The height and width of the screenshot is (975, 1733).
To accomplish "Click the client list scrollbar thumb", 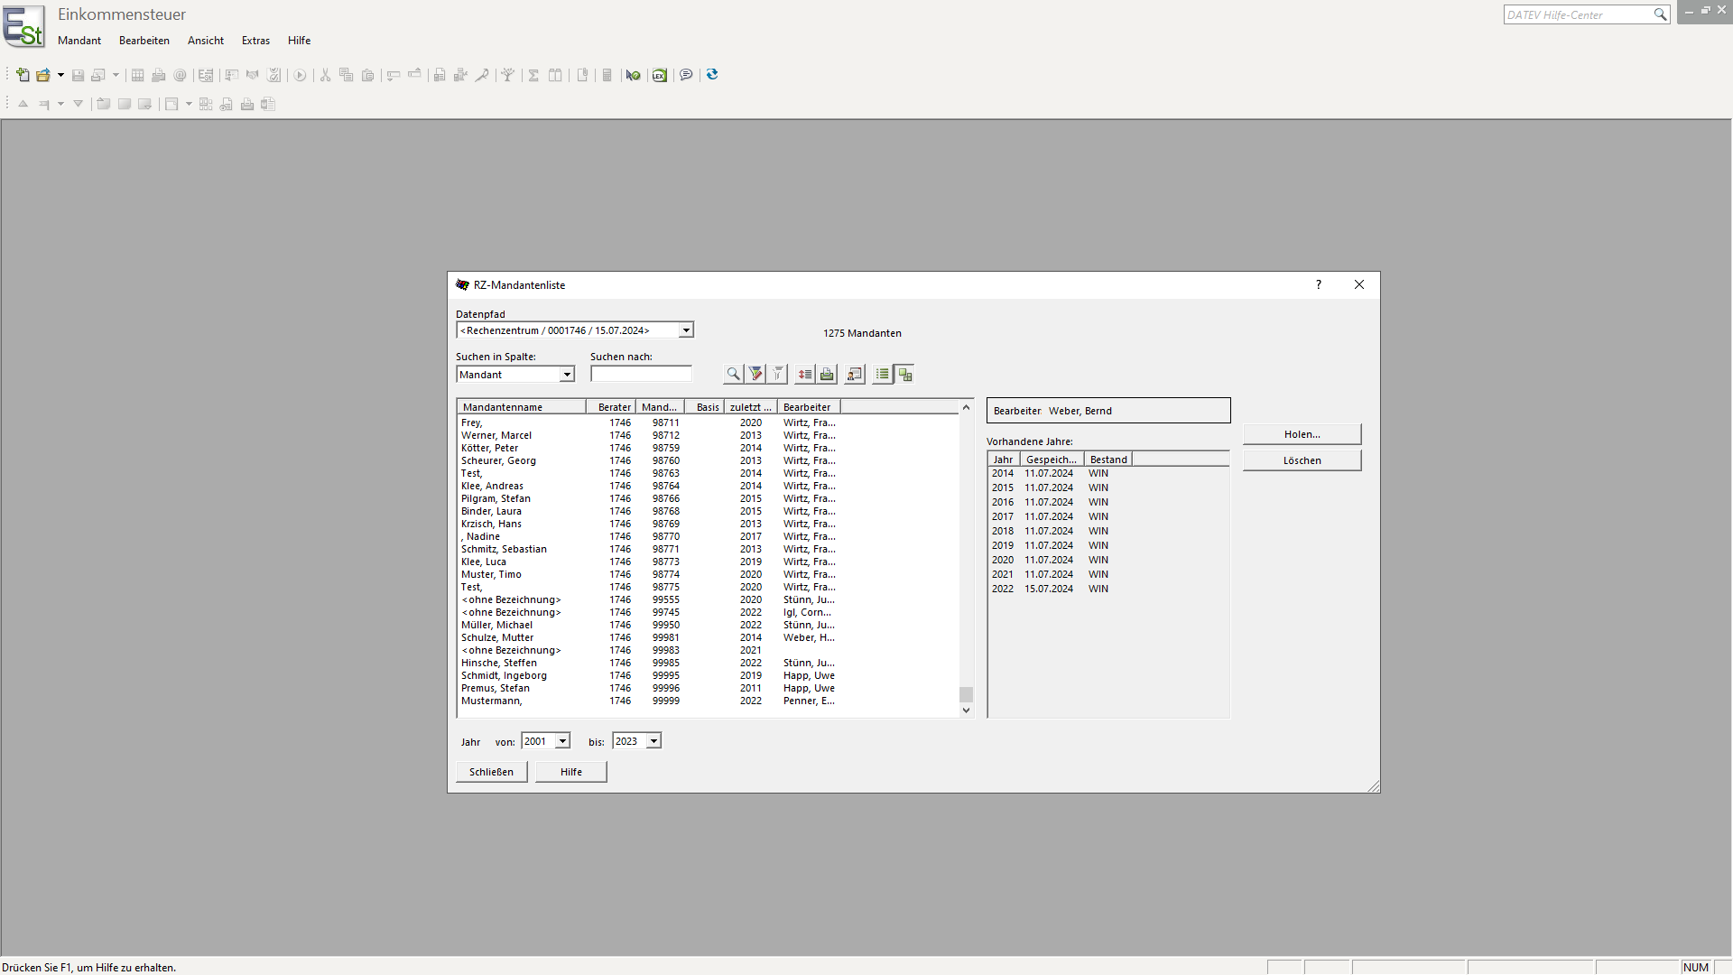I will coord(966,694).
